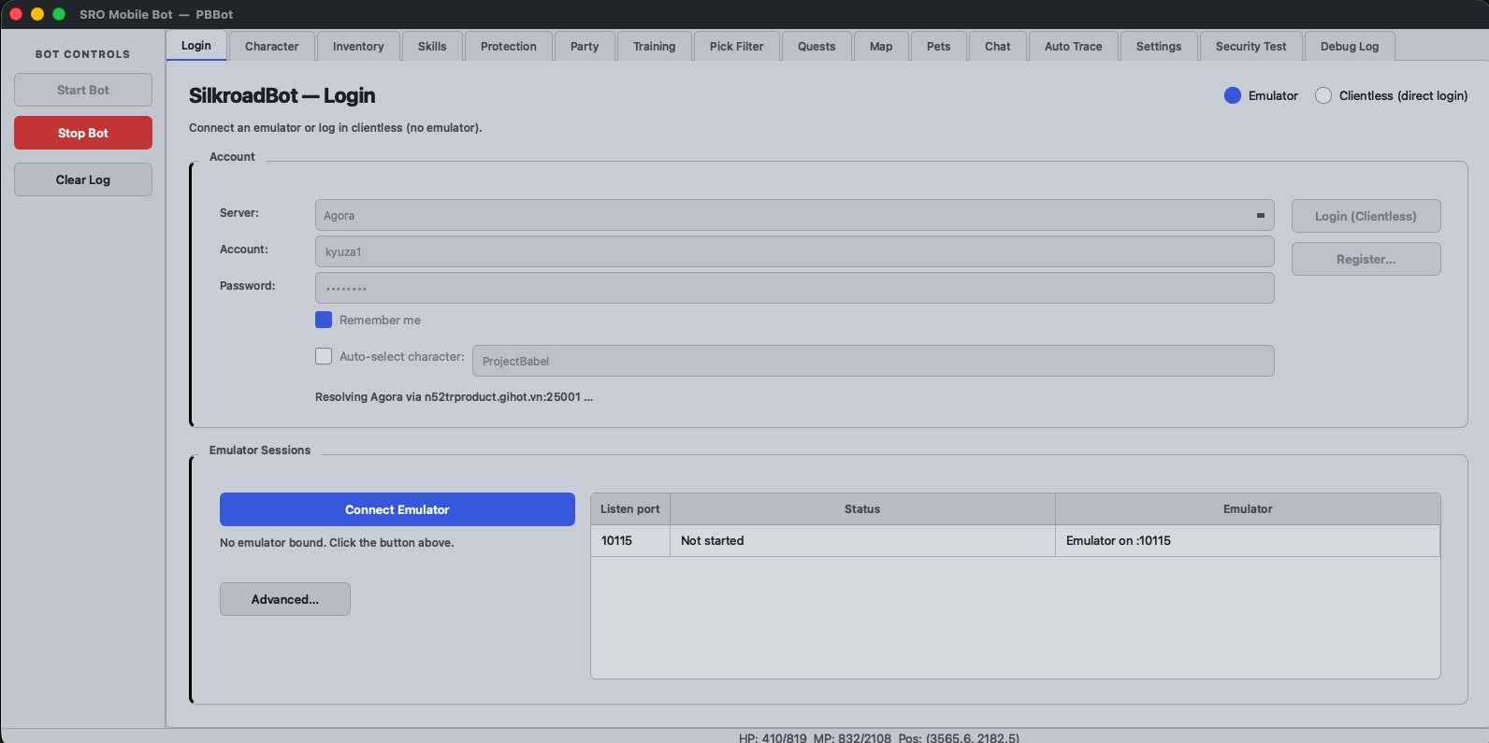Click the HP/MP/Pos status bar readout
The height and width of the screenshot is (743, 1489).
click(879, 736)
